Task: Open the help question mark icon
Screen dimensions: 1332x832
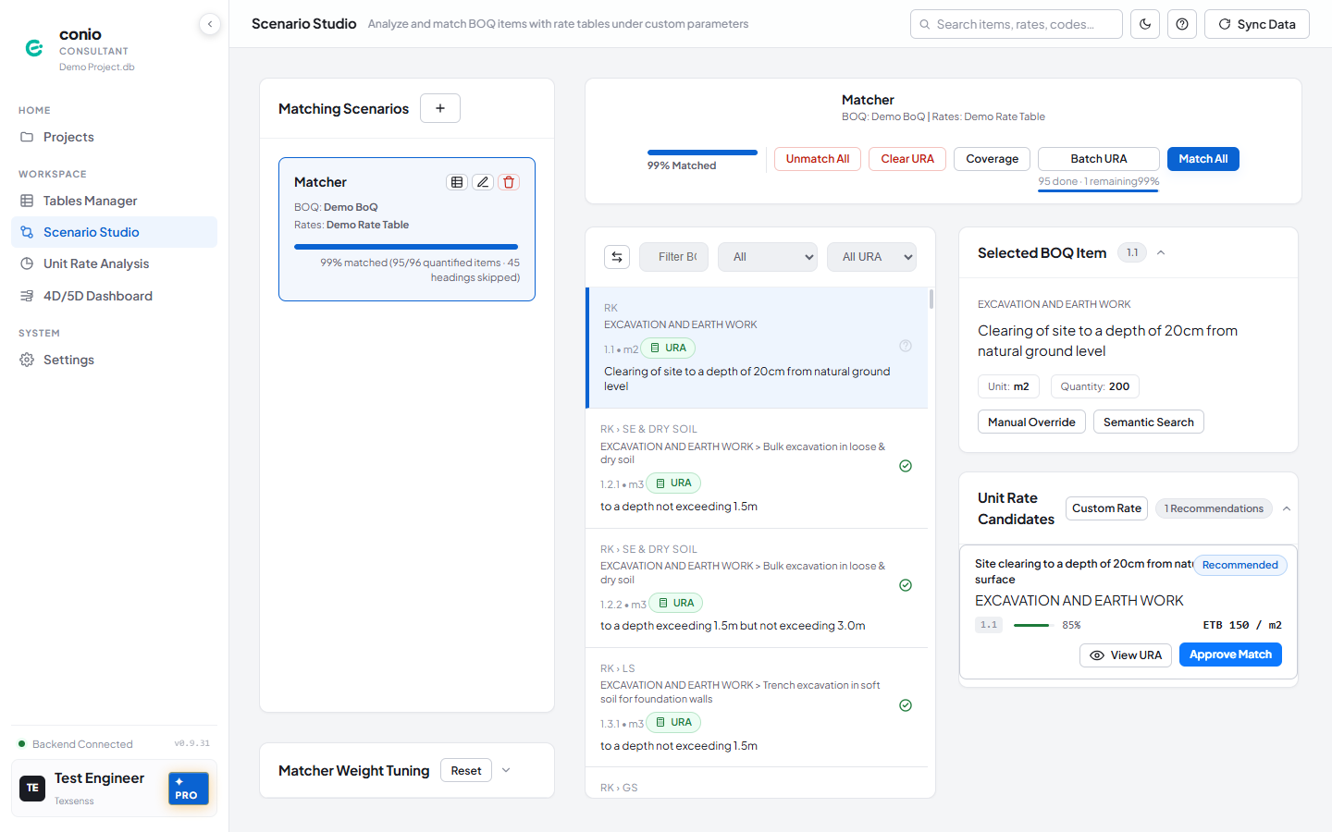Action: 1182,24
